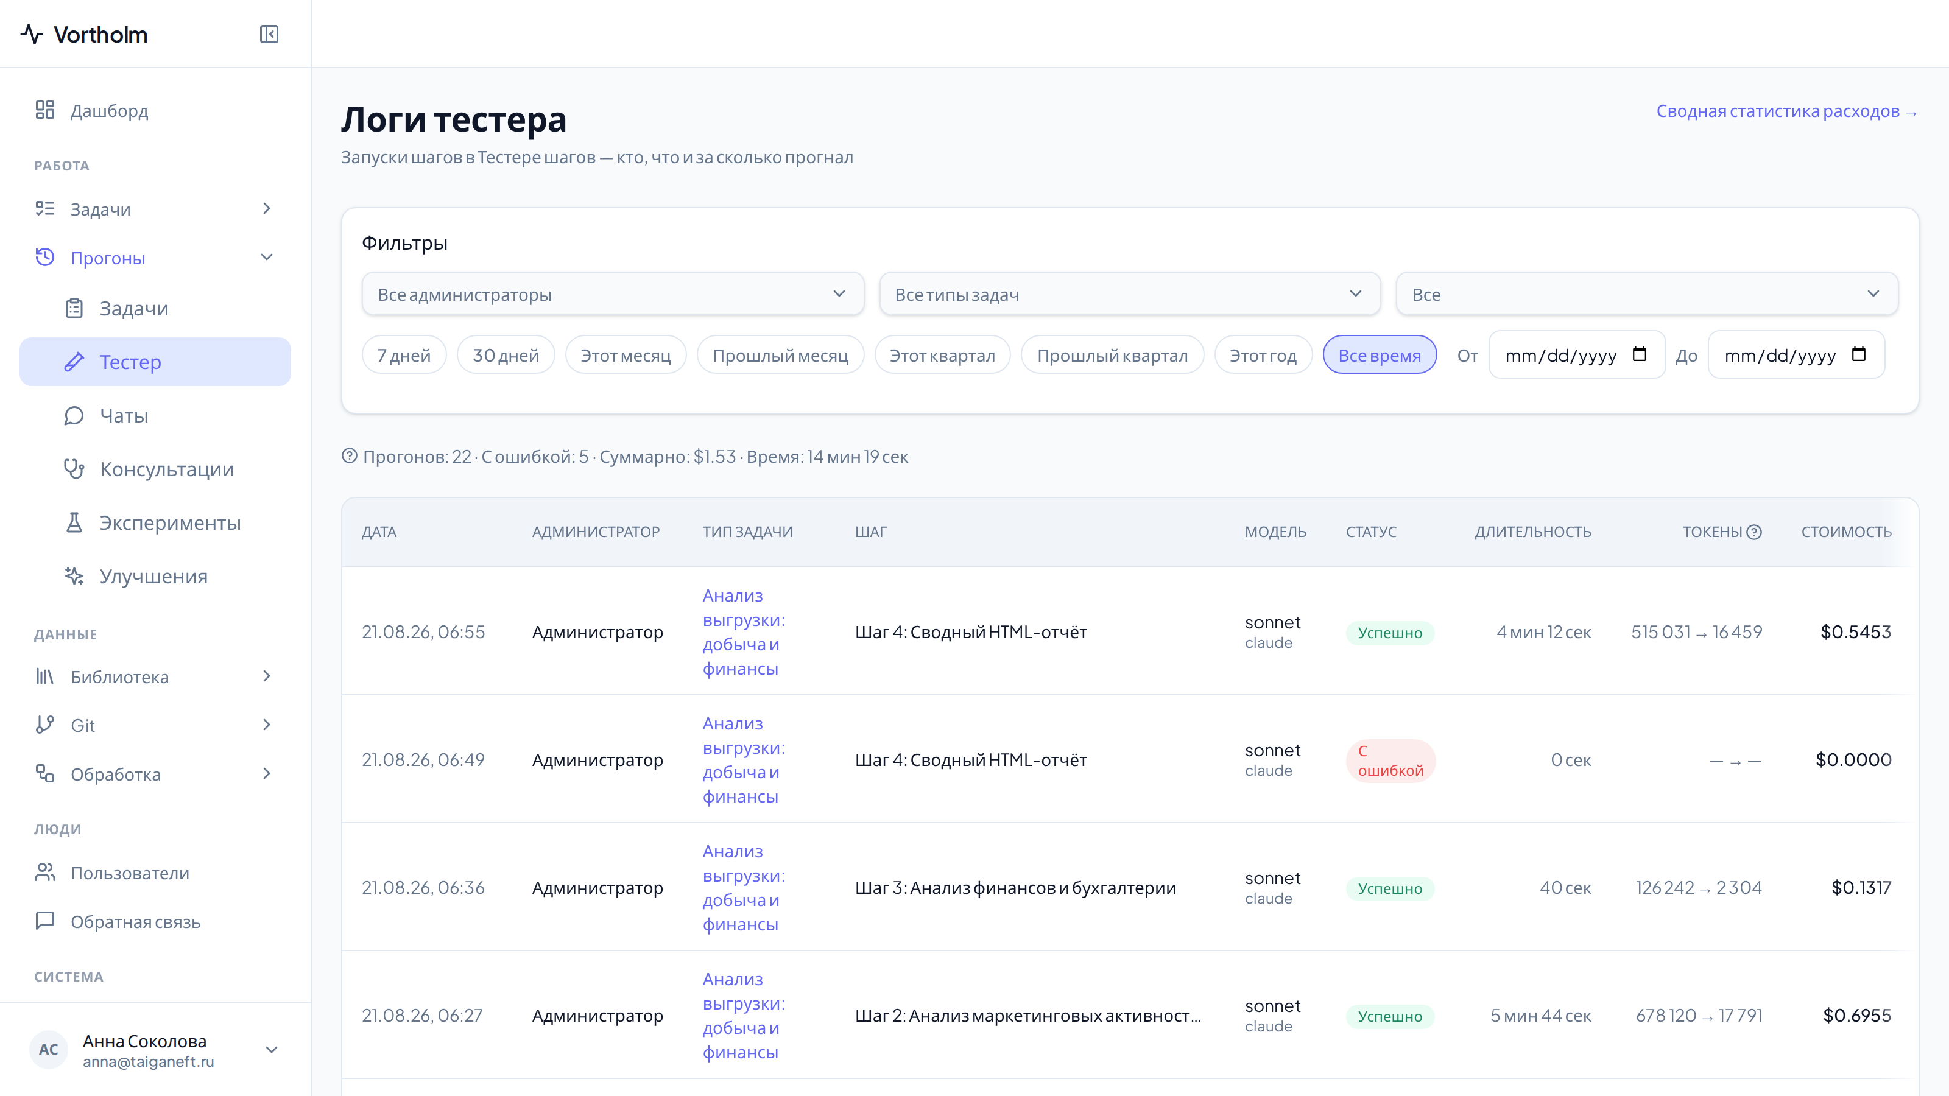1949x1096 pixels.
Task: Click Шаг 3: Анализ финансов и бухгалтерии
Action: coord(1015,887)
